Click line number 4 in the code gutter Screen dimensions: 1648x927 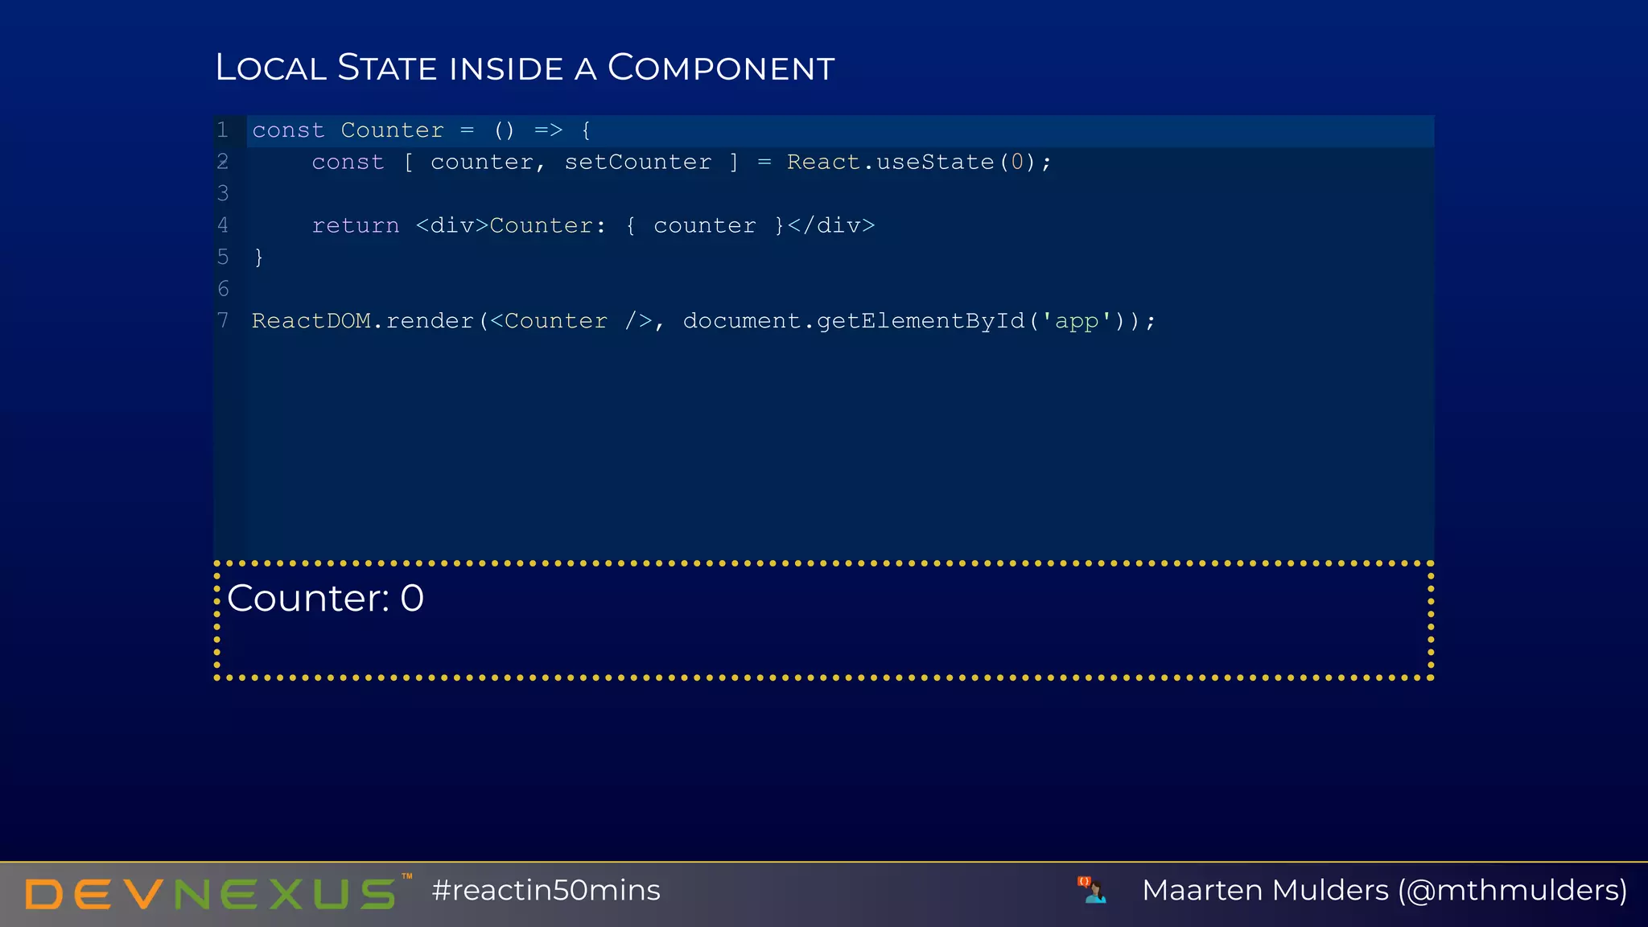point(223,225)
